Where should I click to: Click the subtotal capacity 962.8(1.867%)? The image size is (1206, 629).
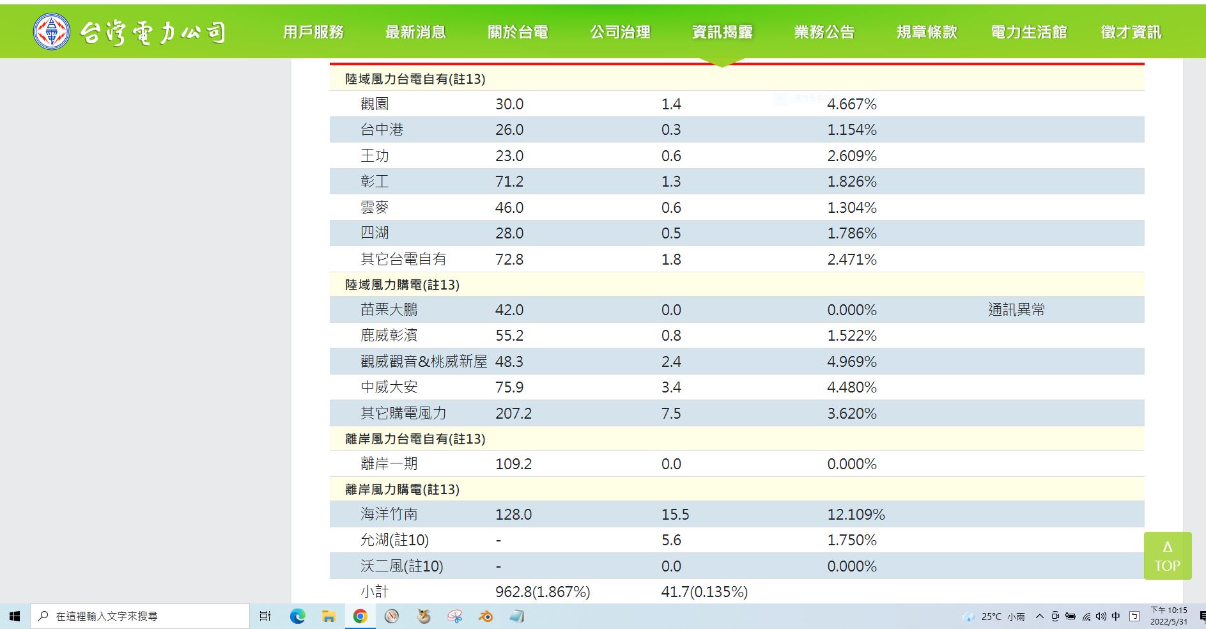[543, 592]
